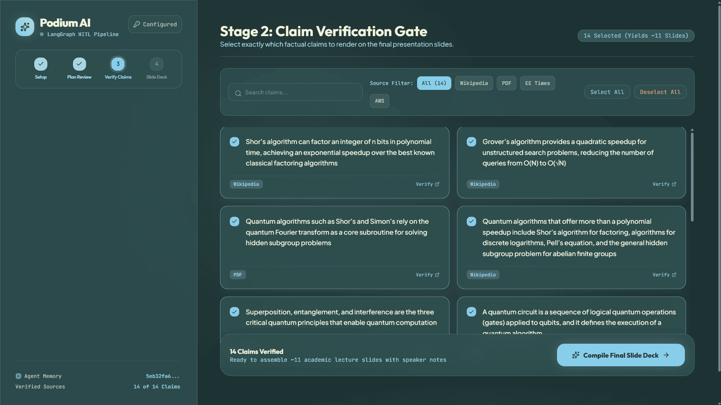The height and width of the screenshot is (405, 721).
Task: Toggle the Superposition, entanglement claim checkbox
Action: pyautogui.click(x=234, y=312)
